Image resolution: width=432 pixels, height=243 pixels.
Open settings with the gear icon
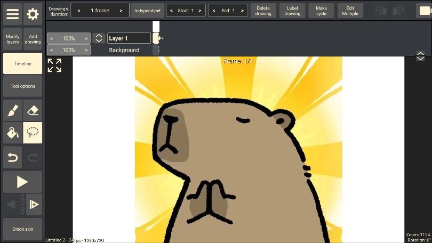pos(33,14)
